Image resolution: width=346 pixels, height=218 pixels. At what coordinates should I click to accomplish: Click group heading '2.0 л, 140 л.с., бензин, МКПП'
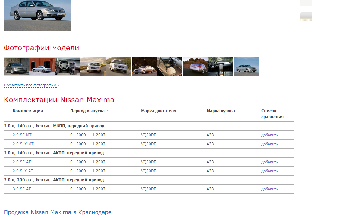coord(54,126)
